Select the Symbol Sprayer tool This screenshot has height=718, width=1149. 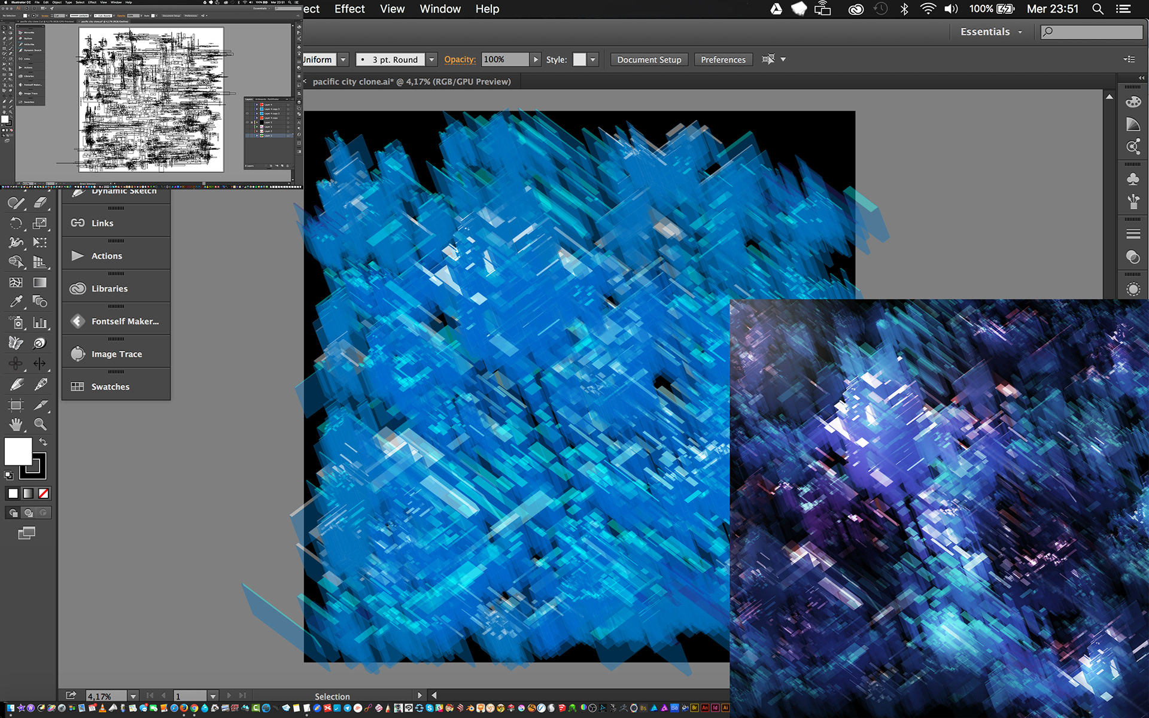16,323
